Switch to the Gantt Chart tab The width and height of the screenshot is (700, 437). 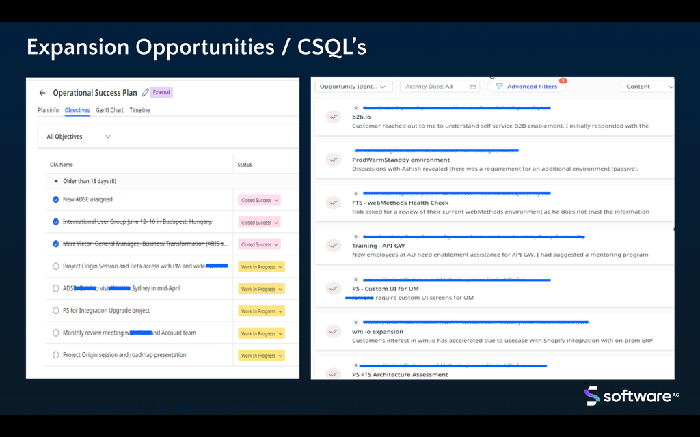[109, 110]
